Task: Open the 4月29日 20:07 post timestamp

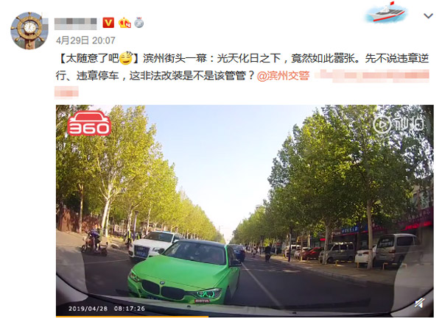Action: point(85,40)
